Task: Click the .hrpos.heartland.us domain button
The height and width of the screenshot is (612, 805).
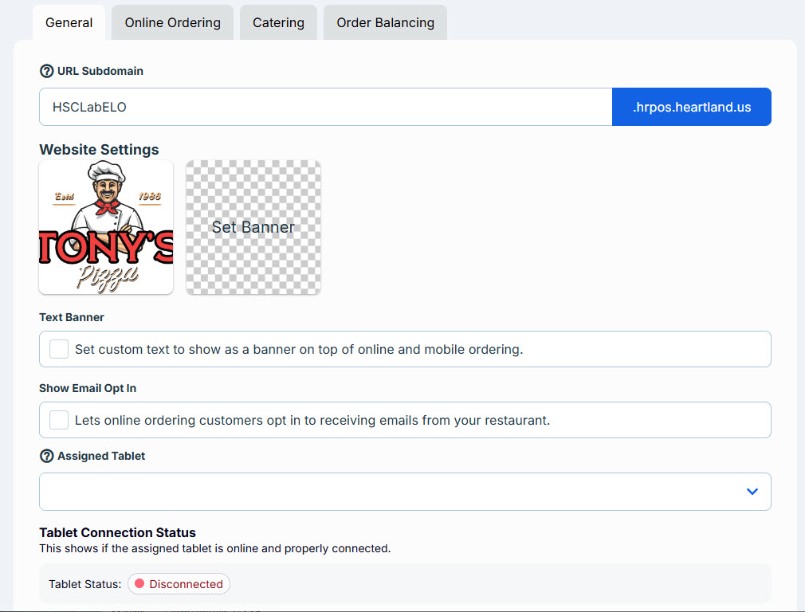Action: (692, 107)
